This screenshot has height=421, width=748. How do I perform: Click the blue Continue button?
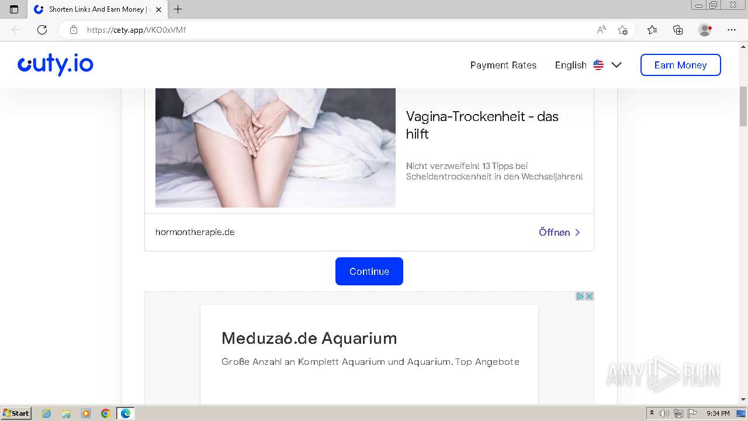[369, 271]
